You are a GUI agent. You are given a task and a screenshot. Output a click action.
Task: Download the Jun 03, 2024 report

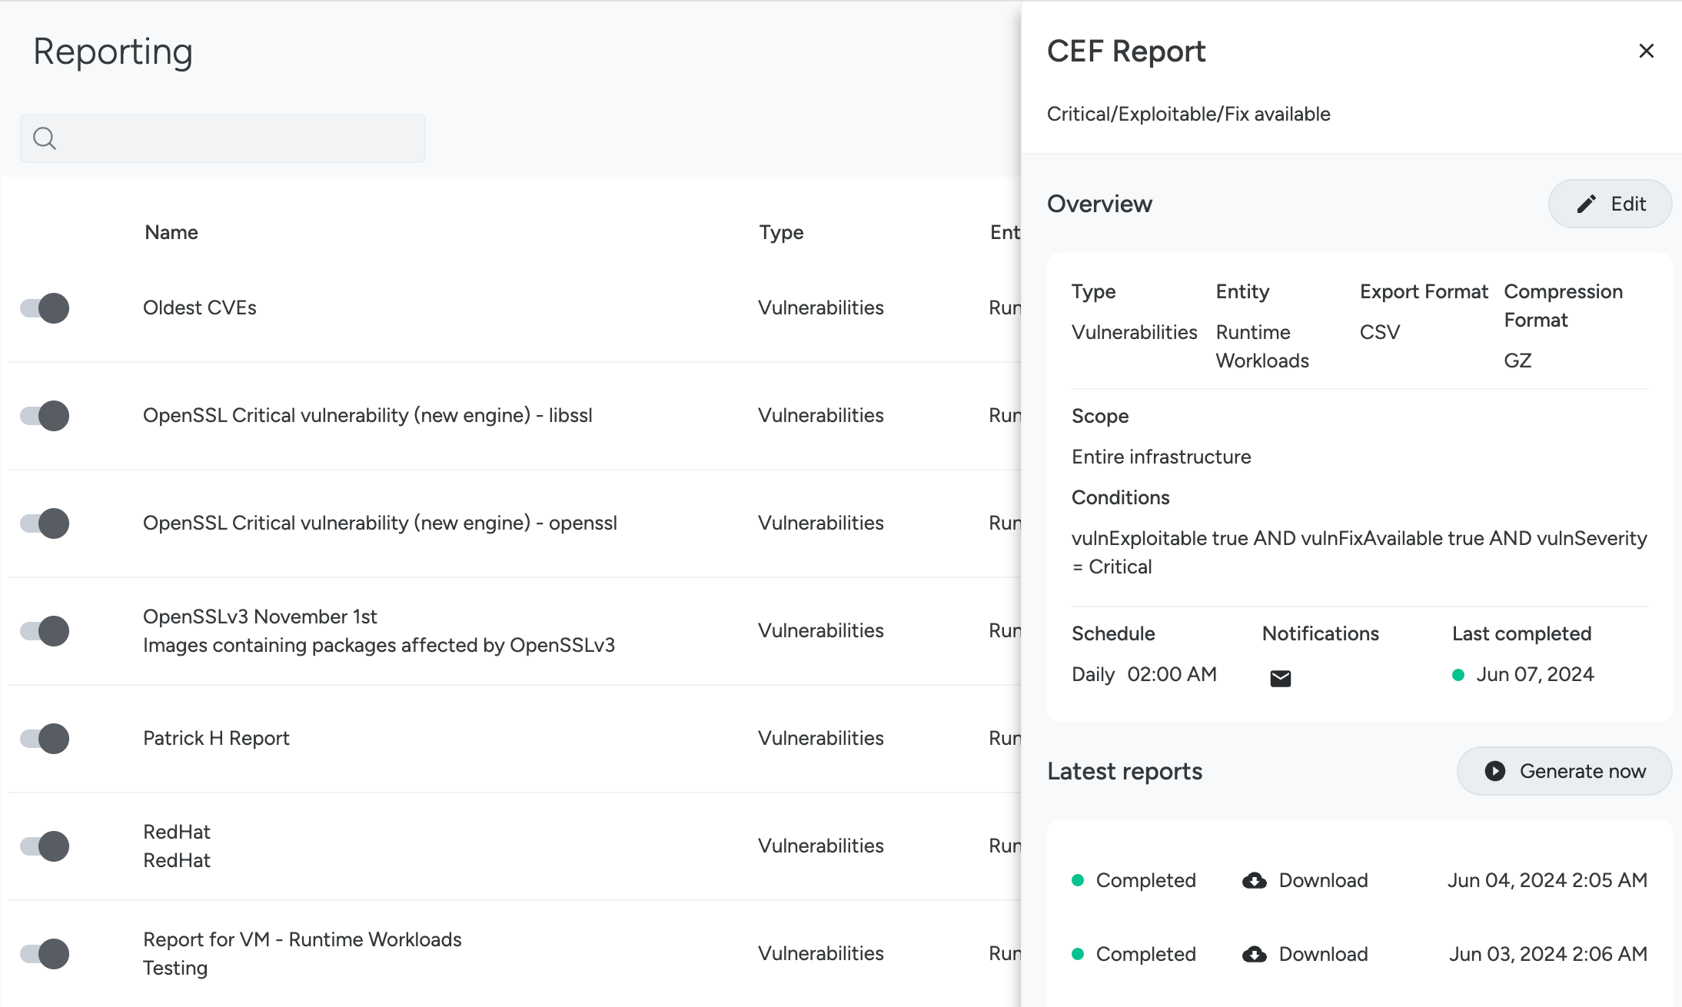pyautogui.click(x=1305, y=954)
